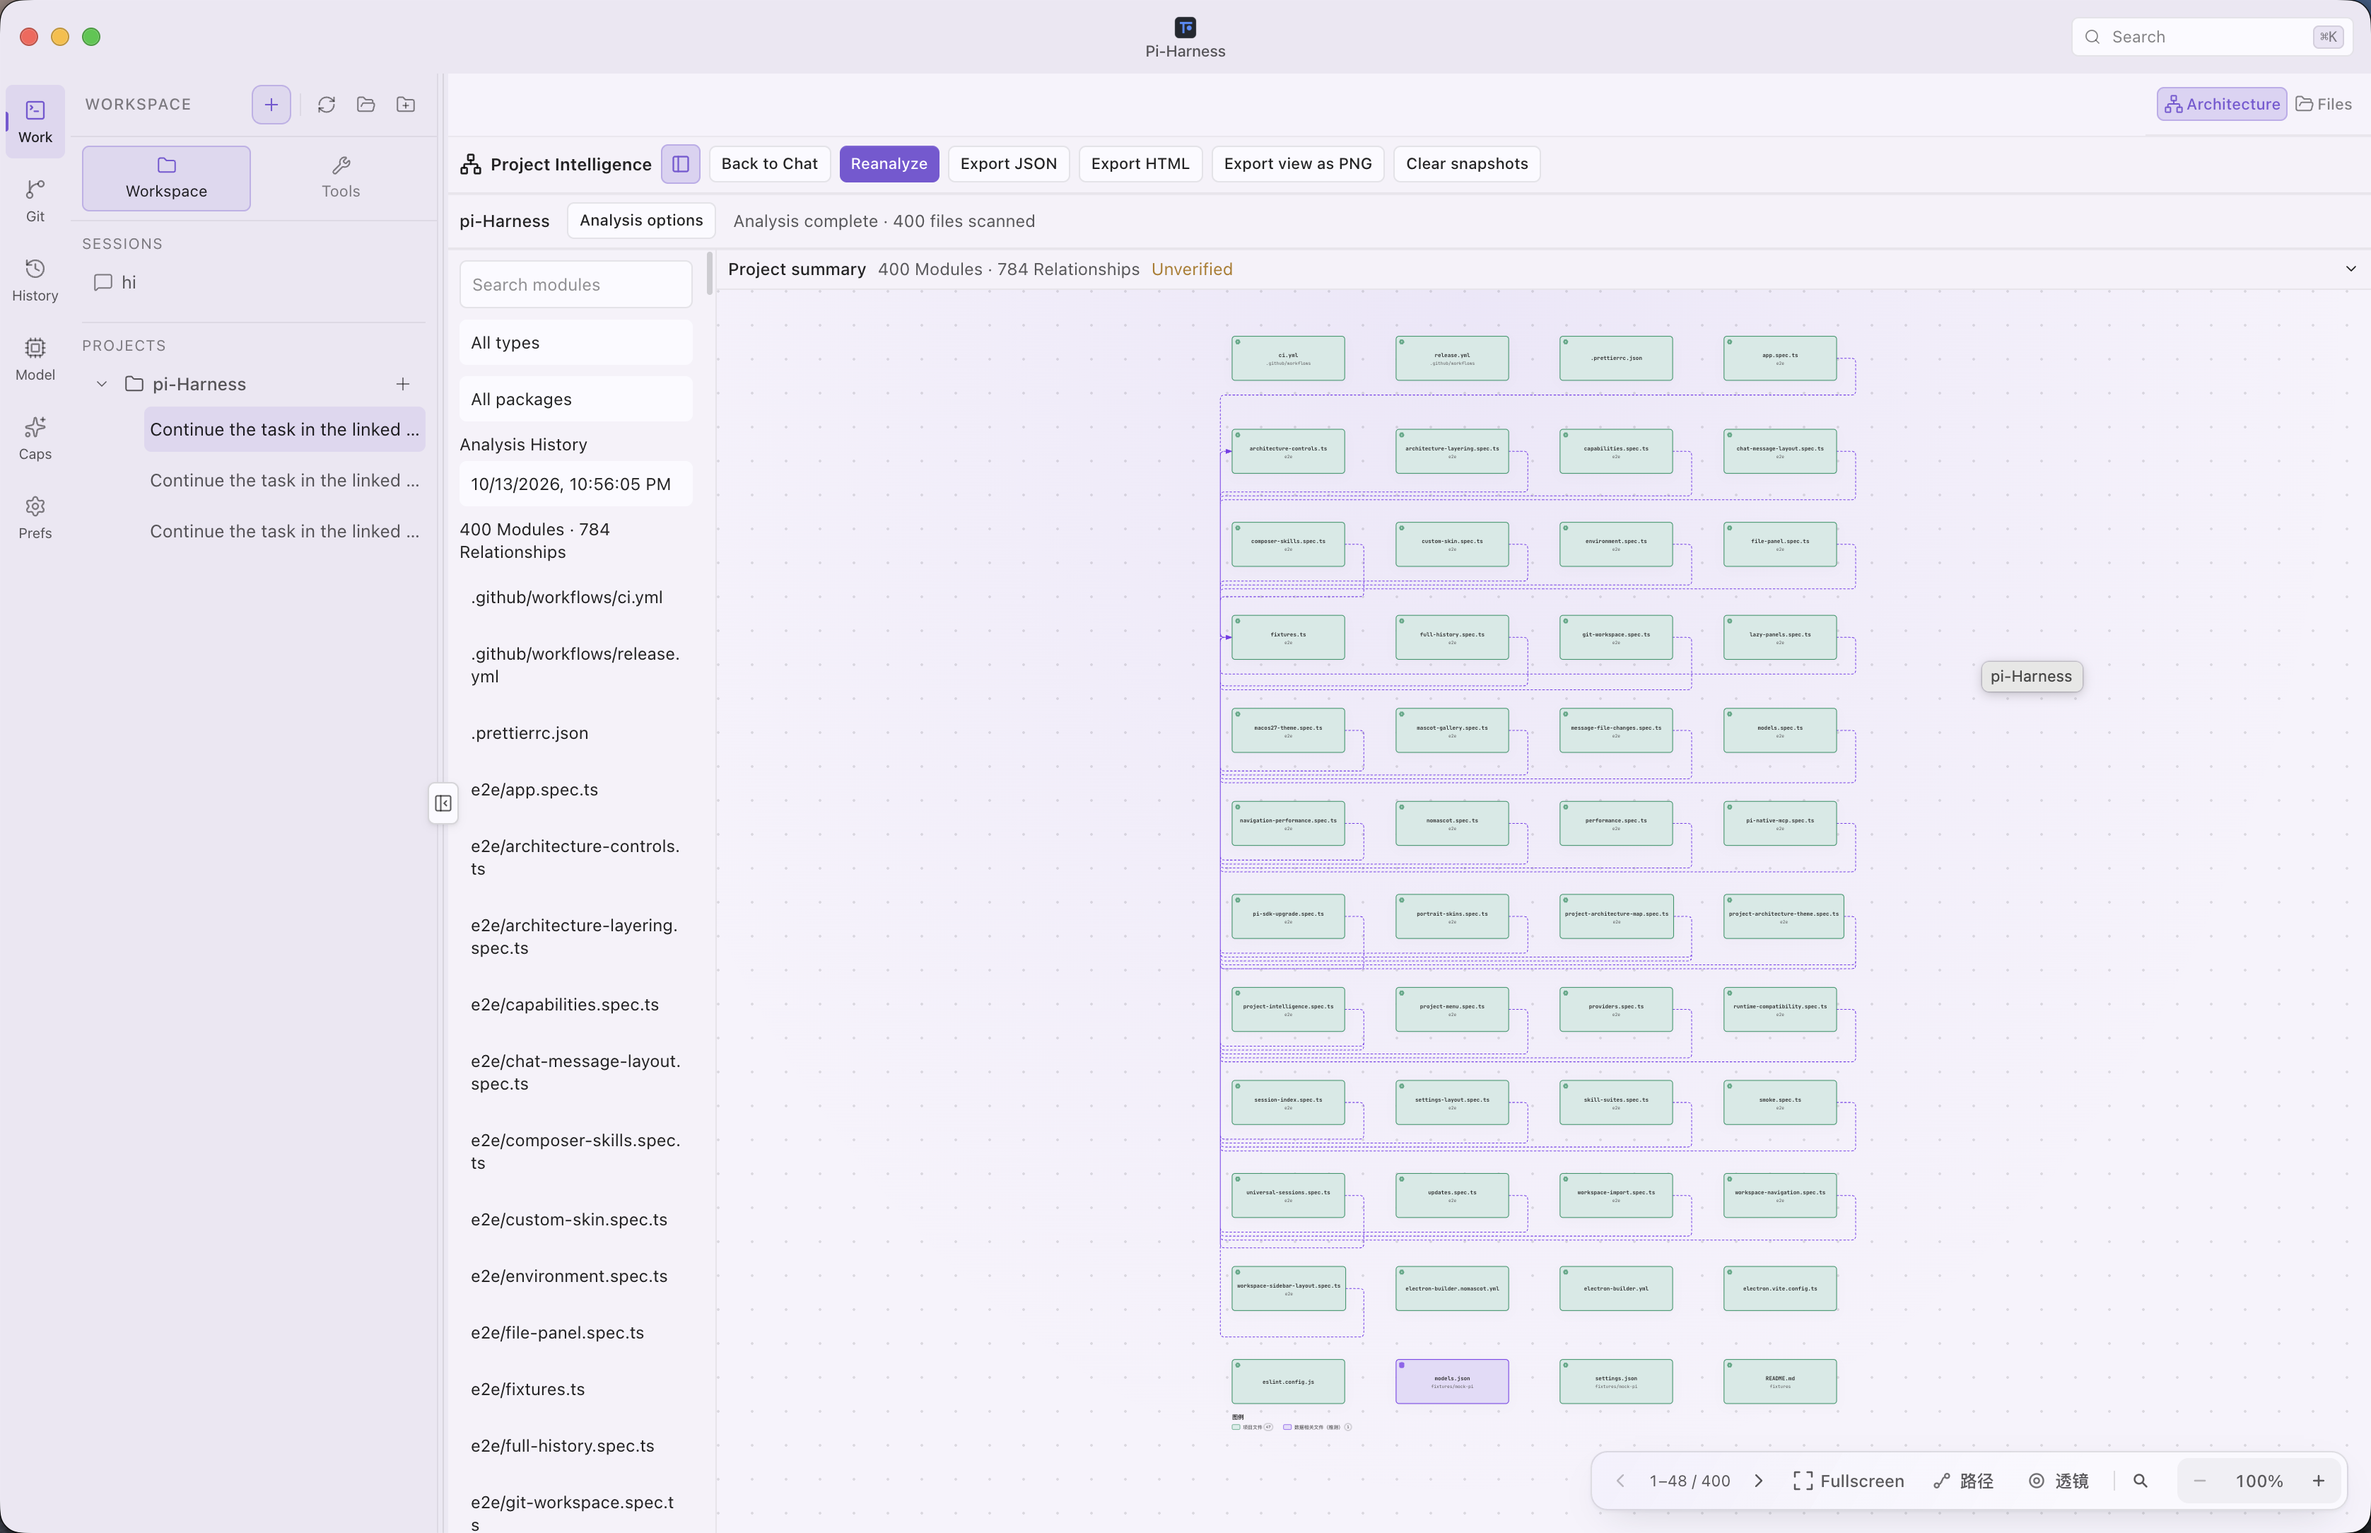Toggle the panel layout icon next to Project Intelligence
Viewport: 2371px width, 1533px height.
click(681, 164)
